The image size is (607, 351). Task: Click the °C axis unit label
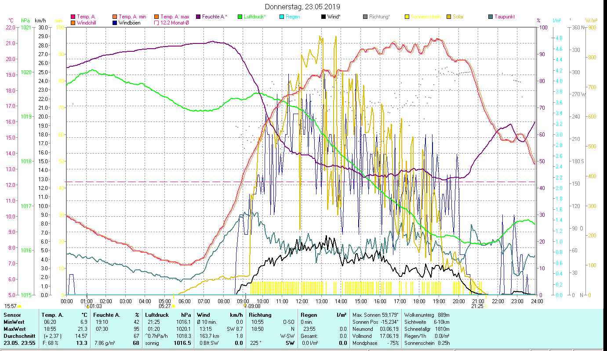(11, 21)
